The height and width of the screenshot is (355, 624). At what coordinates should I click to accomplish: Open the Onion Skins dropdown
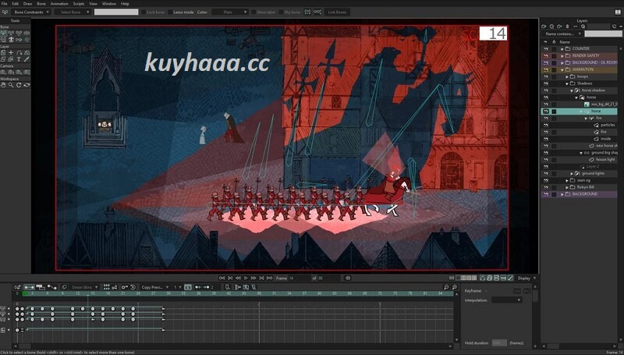coord(84,287)
